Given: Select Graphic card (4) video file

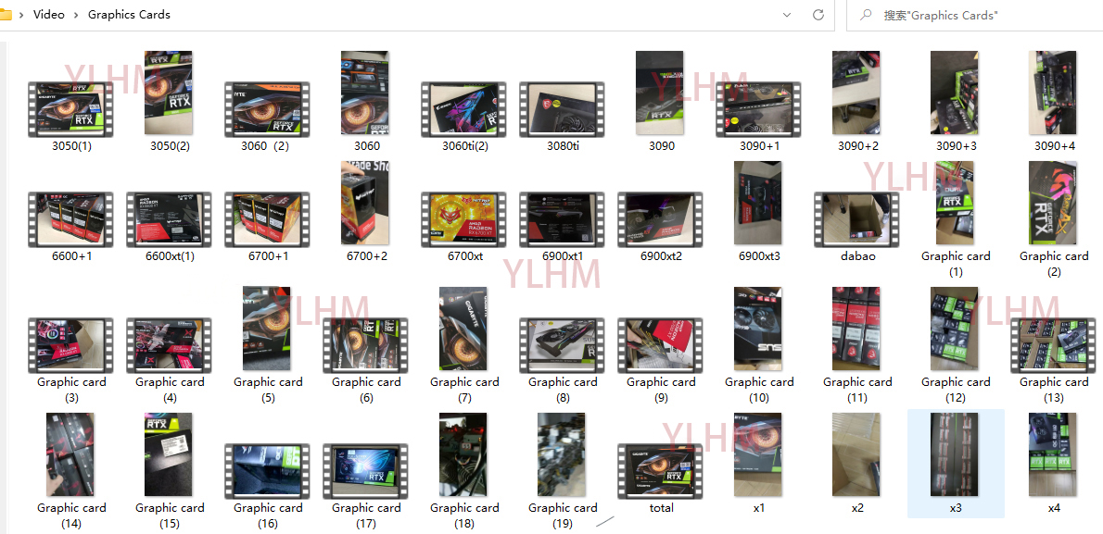Looking at the screenshot, I should click(169, 345).
